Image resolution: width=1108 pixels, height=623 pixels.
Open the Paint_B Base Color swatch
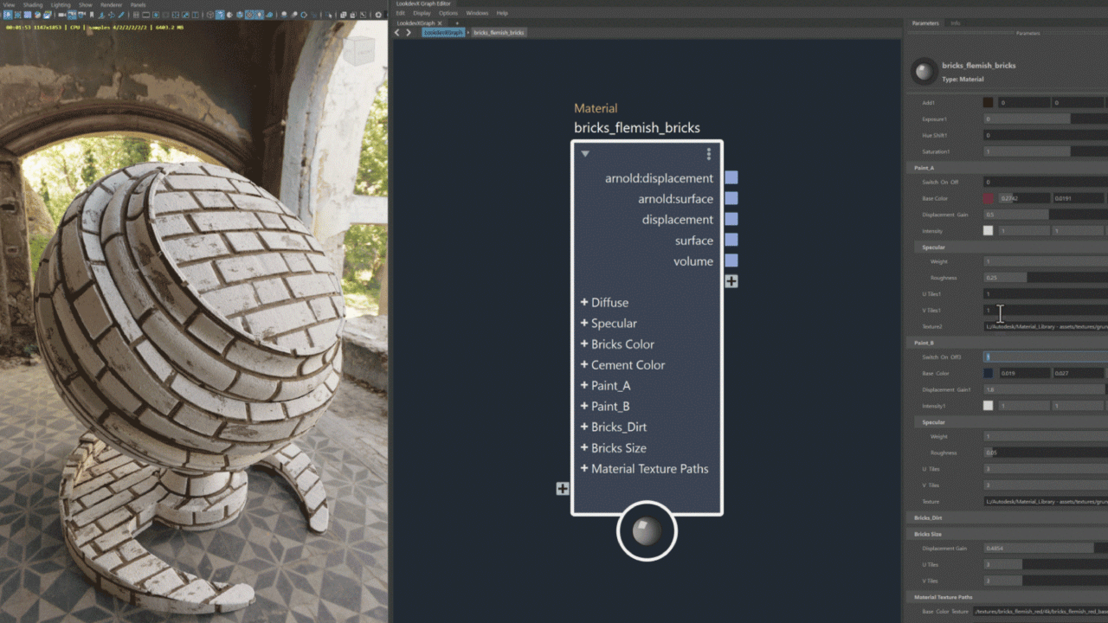(x=989, y=373)
